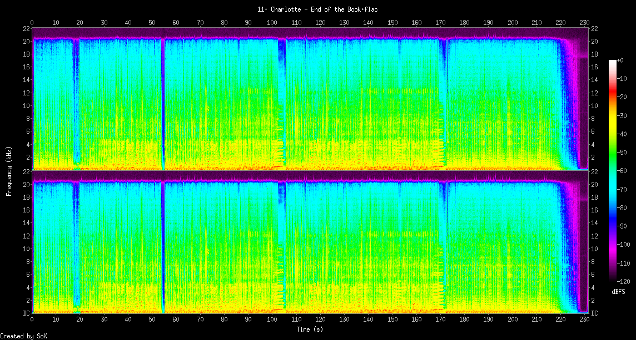Viewport: 636px width, 340px height.
Task: Click the 170 mark on the top time axis
Action: [440, 22]
